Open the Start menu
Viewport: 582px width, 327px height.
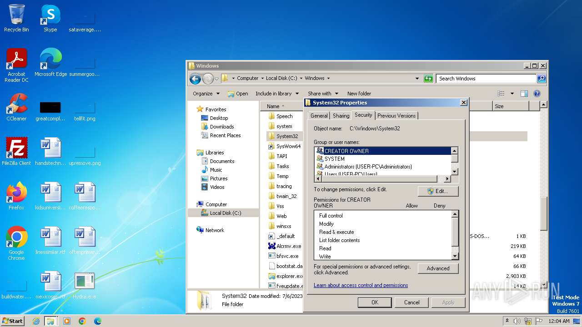click(13, 321)
